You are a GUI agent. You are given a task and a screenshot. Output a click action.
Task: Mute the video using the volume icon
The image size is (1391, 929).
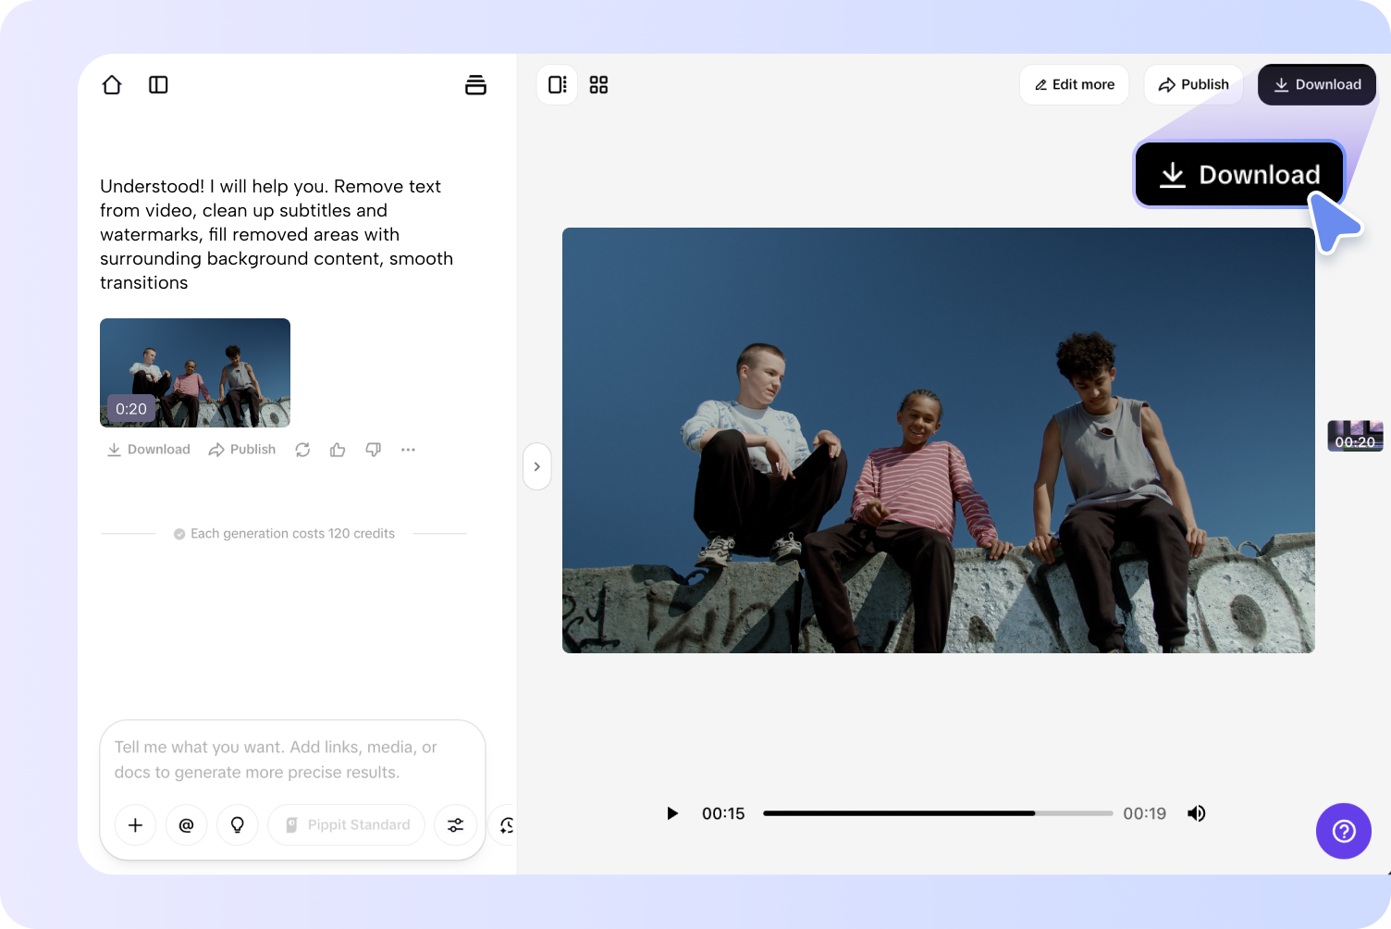coord(1196,813)
